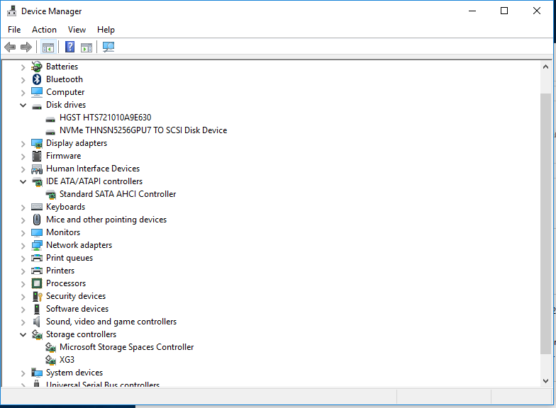This screenshot has height=408, width=556.
Task: Click the Security devices category icon
Action: pos(37,296)
